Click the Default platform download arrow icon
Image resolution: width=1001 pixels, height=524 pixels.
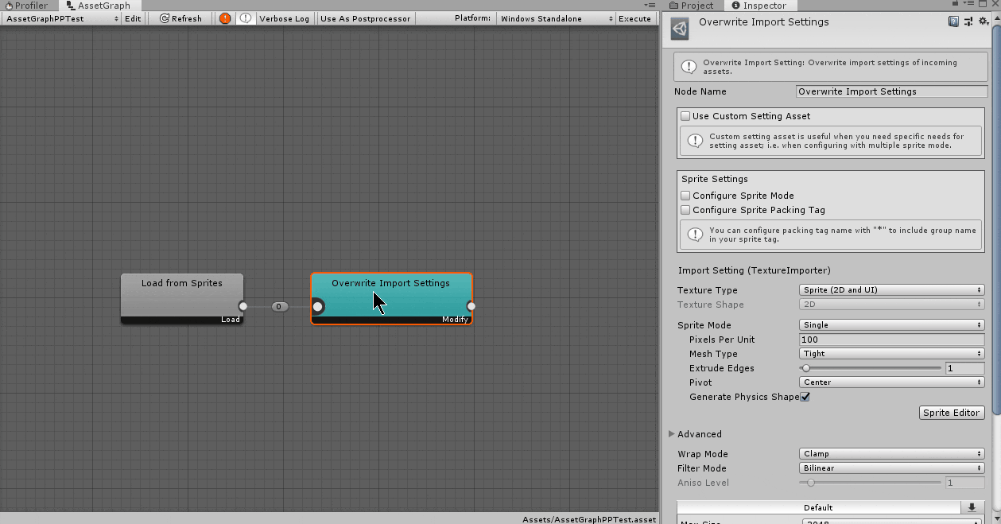click(x=972, y=507)
